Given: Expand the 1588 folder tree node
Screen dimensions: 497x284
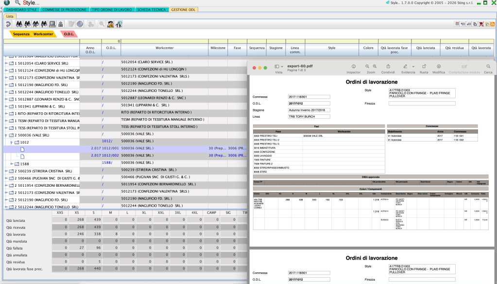Looking at the screenshot, I should (12, 164).
